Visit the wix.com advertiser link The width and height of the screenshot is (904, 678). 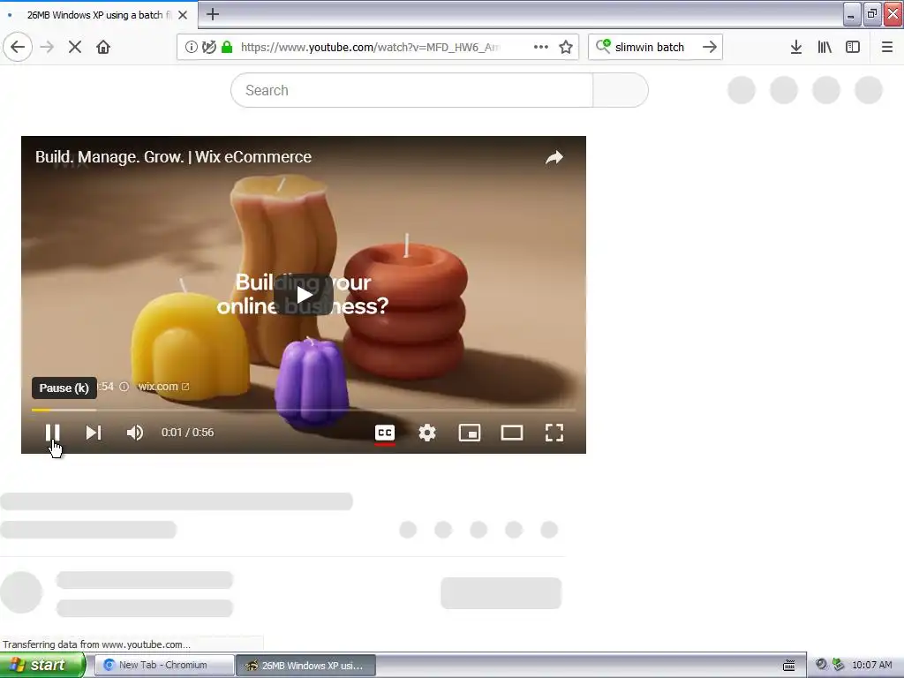pyautogui.click(x=163, y=387)
